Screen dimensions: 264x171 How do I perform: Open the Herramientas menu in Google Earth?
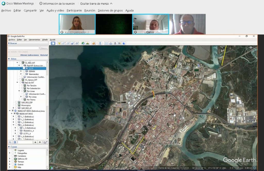pos(35,40)
